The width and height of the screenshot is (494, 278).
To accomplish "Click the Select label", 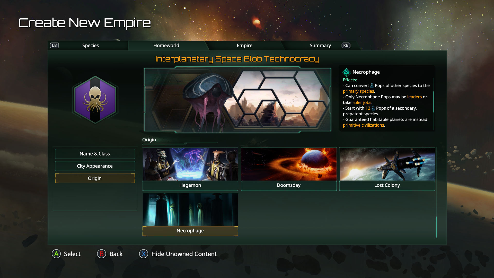I will coord(72,254).
